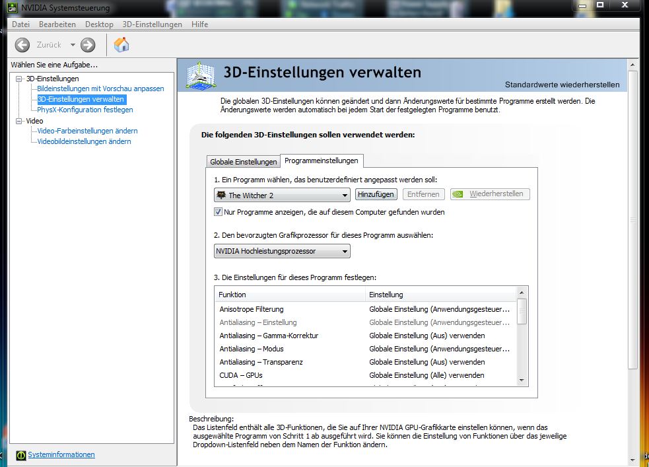Image resolution: width=649 pixels, height=467 pixels.
Task: Click the Back arrow icon
Action: (22, 45)
